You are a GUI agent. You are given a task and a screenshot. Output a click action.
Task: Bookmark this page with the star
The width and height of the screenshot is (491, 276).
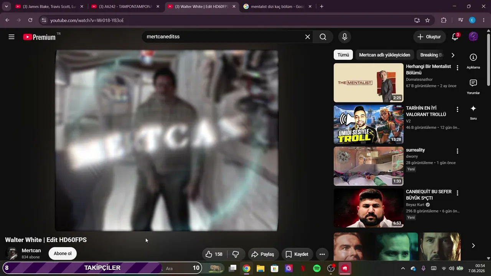coord(427,20)
